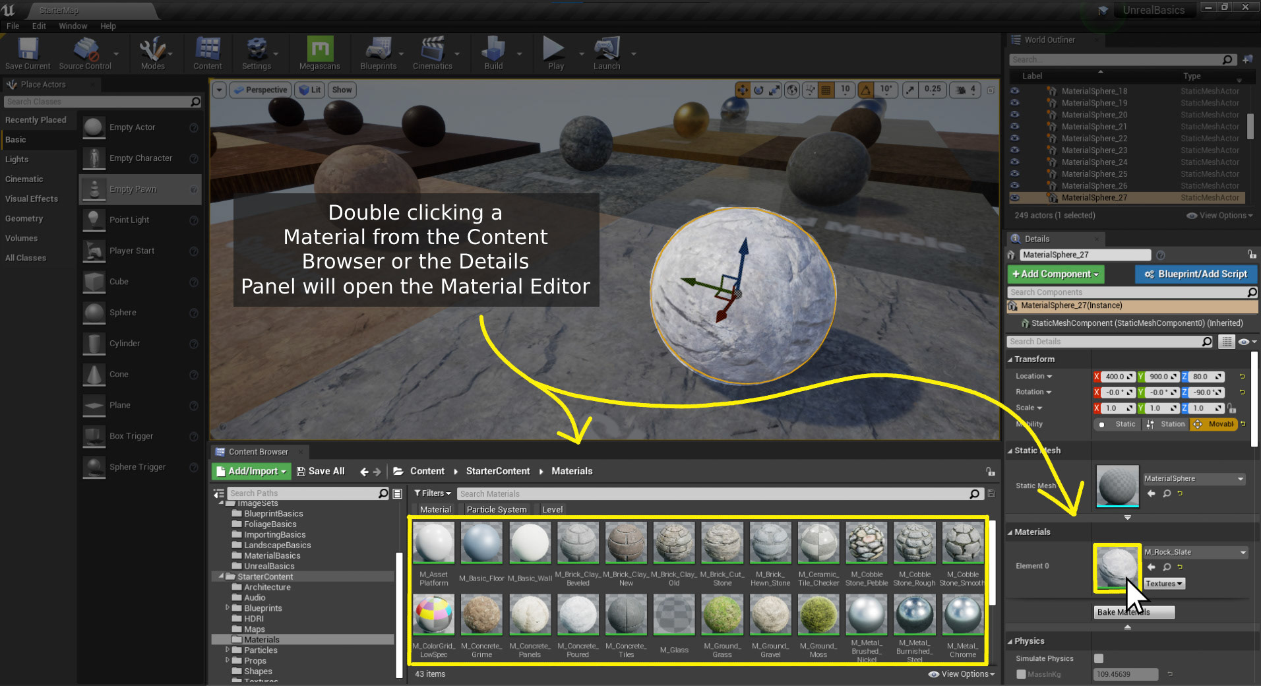Viewport: 1261px width, 686px height.
Task: Save search icon next to Search Materials
Action: 991,493
